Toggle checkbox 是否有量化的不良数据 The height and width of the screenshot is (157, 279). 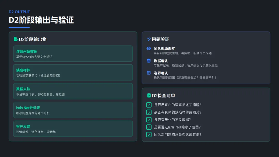(x=149, y=120)
